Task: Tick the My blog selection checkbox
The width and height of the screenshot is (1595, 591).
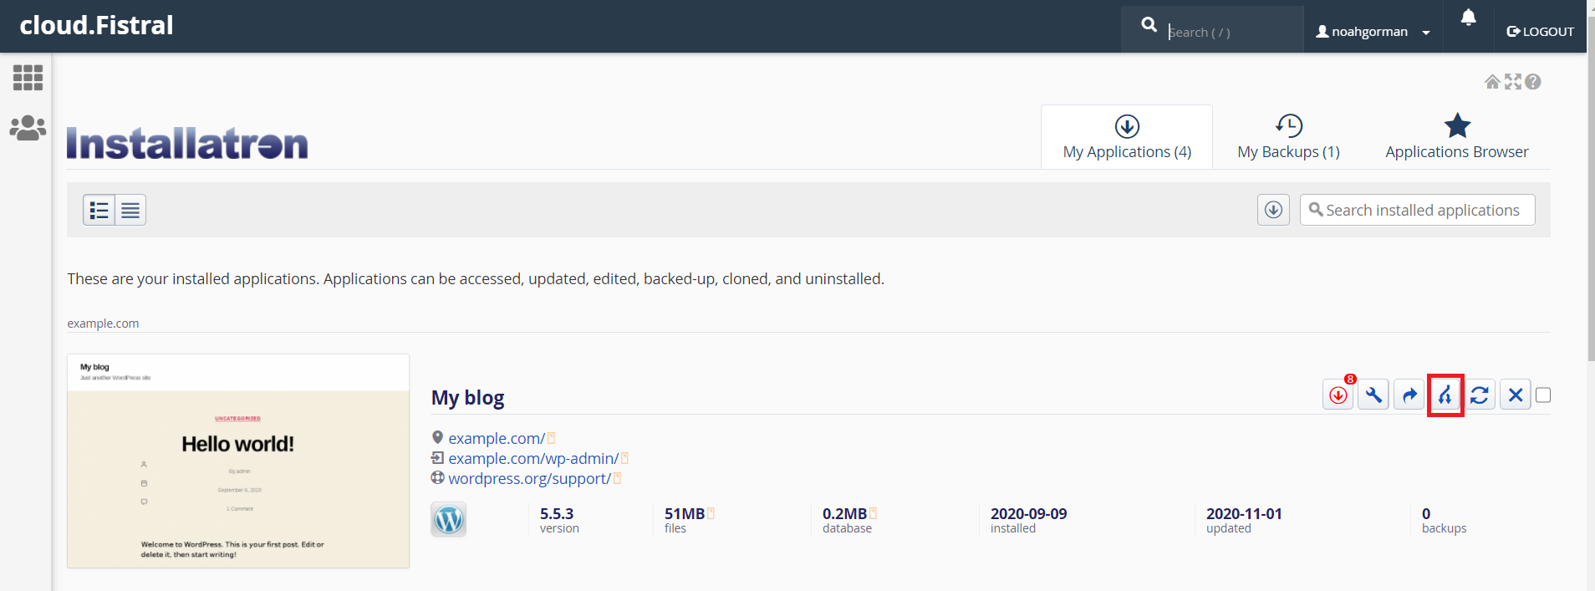Action: coord(1543,395)
